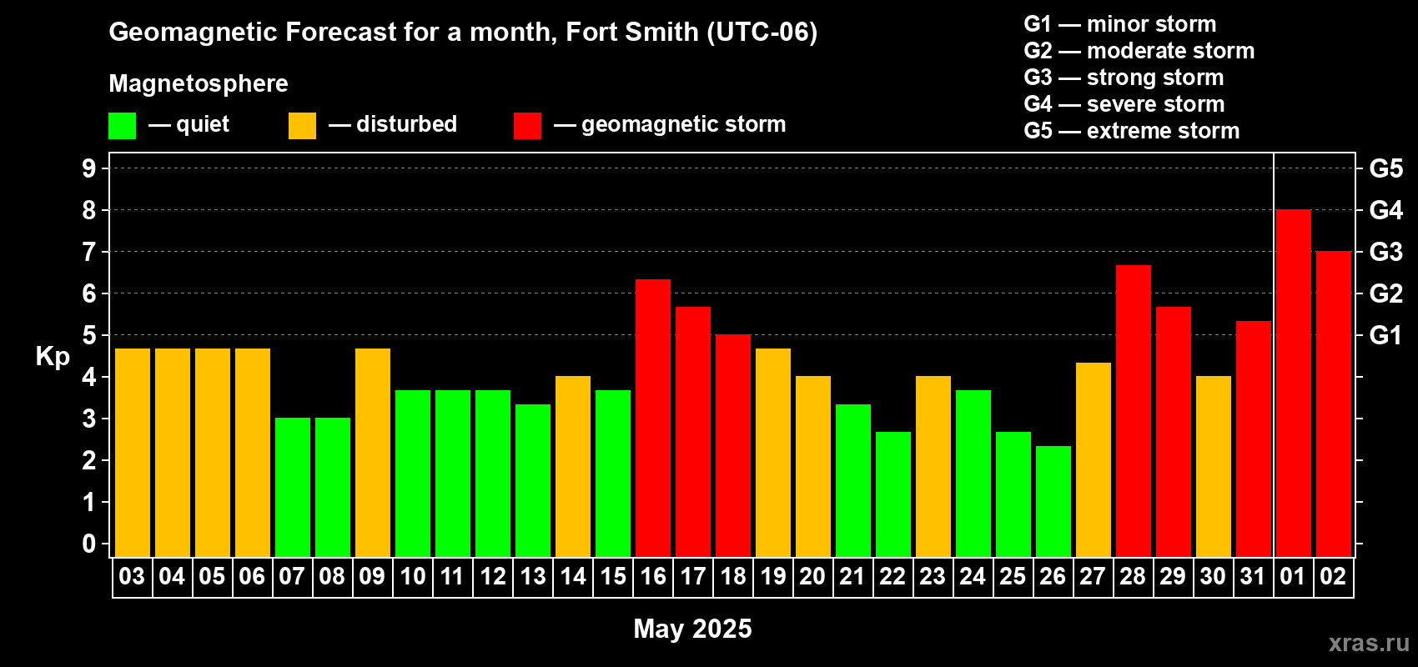Click the G5 label on right axis
The image size is (1418, 667).
(x=1386, y=168)
